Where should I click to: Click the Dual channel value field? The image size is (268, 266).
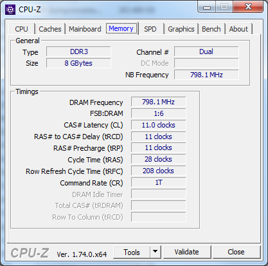coord(206,52)
